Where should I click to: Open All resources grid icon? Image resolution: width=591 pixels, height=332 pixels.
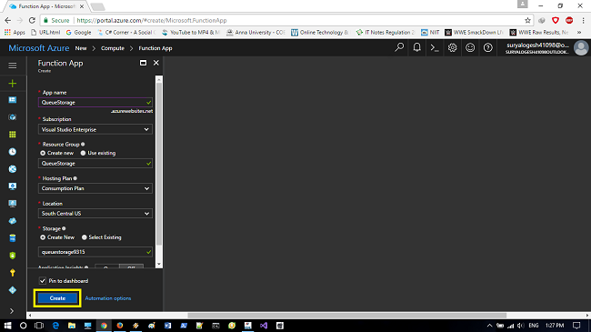tap(13, 135)
